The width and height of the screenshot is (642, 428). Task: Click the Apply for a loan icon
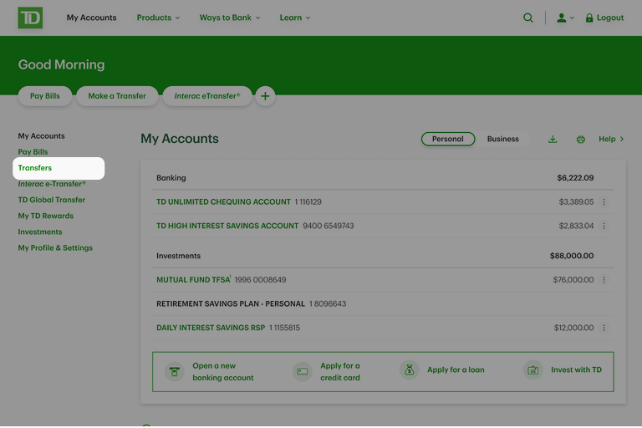point(409,370)
